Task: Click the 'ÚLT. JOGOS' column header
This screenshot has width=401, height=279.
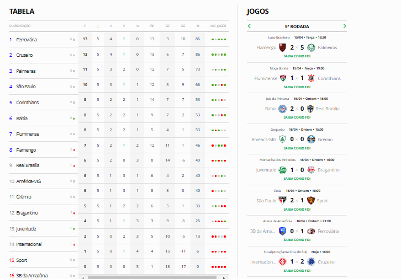Action: point(218,26)
